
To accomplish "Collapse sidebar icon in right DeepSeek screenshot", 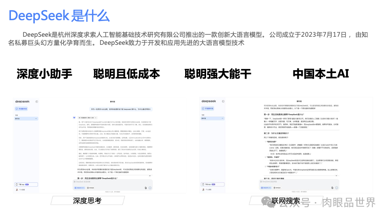I will point(223,101).
